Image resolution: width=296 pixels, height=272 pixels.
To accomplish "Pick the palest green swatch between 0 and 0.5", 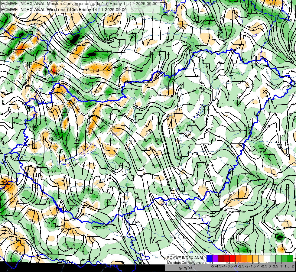I will (x=273, y=259).
